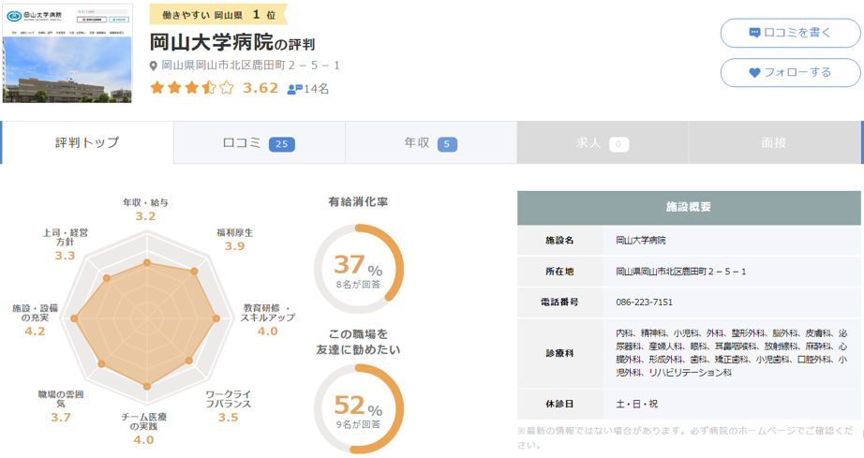Open the 求人 tab
Image resolution: width=864 pixels, height=458 pixels.
(603, 143)
